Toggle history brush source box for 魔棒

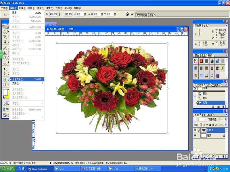(x=195, y=98)
